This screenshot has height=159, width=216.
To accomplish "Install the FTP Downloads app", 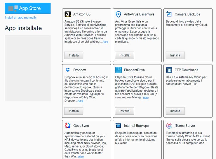I will coord(175,111).
